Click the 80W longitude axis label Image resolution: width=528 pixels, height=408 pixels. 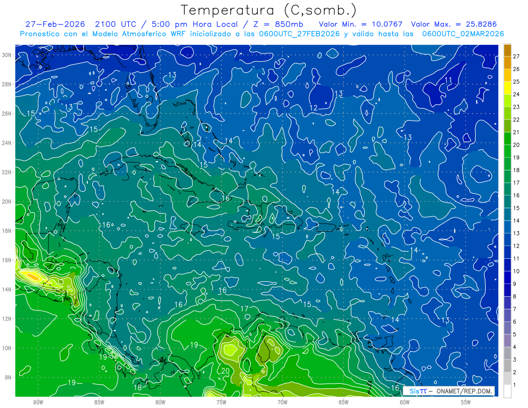point(160,402)
